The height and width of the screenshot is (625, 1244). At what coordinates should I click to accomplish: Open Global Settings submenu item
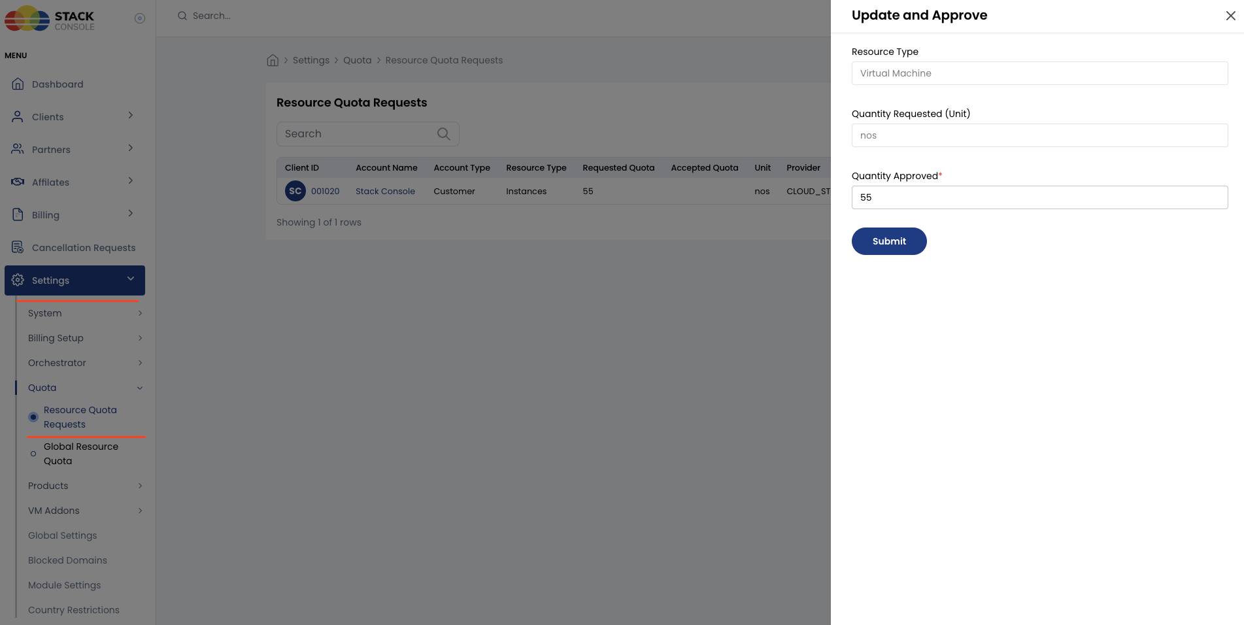tap(62, 535)
